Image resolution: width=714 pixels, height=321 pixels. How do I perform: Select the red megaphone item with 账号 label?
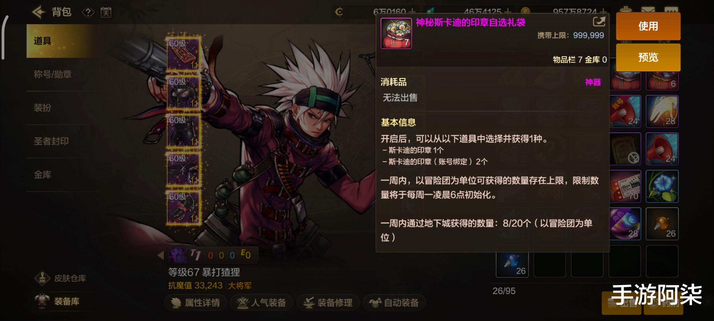[x=625, y=111]
